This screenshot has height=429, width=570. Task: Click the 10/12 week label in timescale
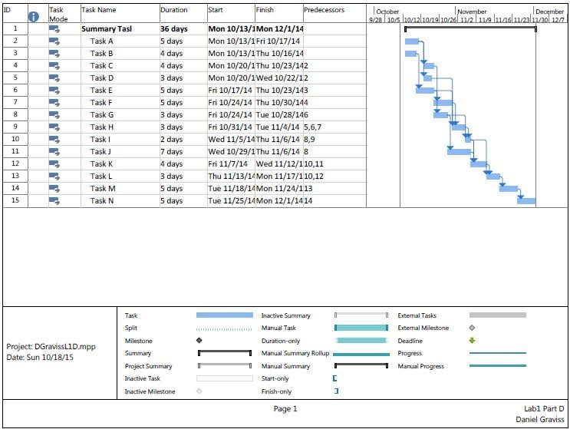click(412, 20)
